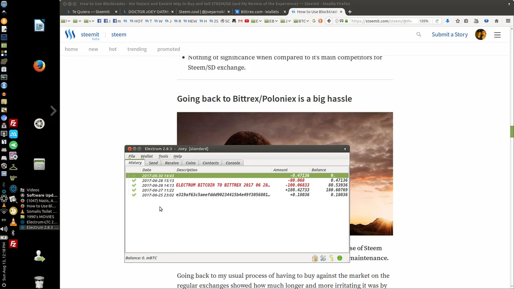Switch to Electrum Contacts tab
This screenshot has width=514, height=289.
[210, 163]
